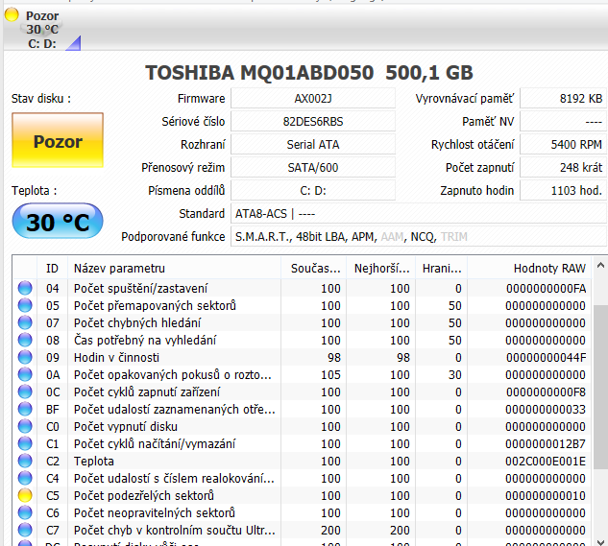Click the blue triangle marker under disk tab
Screen dimensions: 608x546
click(74, 43)
